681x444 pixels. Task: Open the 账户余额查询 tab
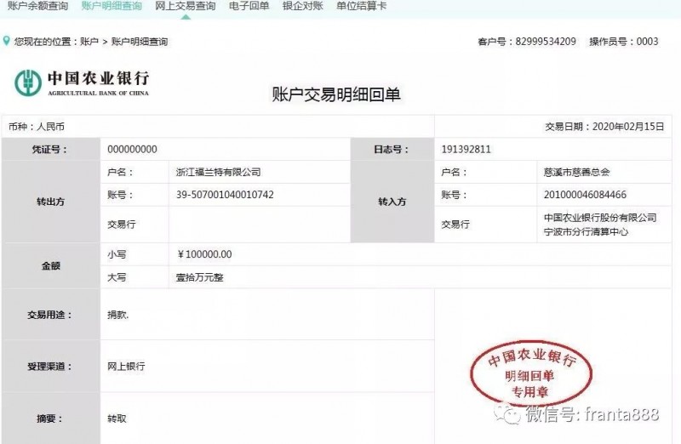tap(37, 6)
